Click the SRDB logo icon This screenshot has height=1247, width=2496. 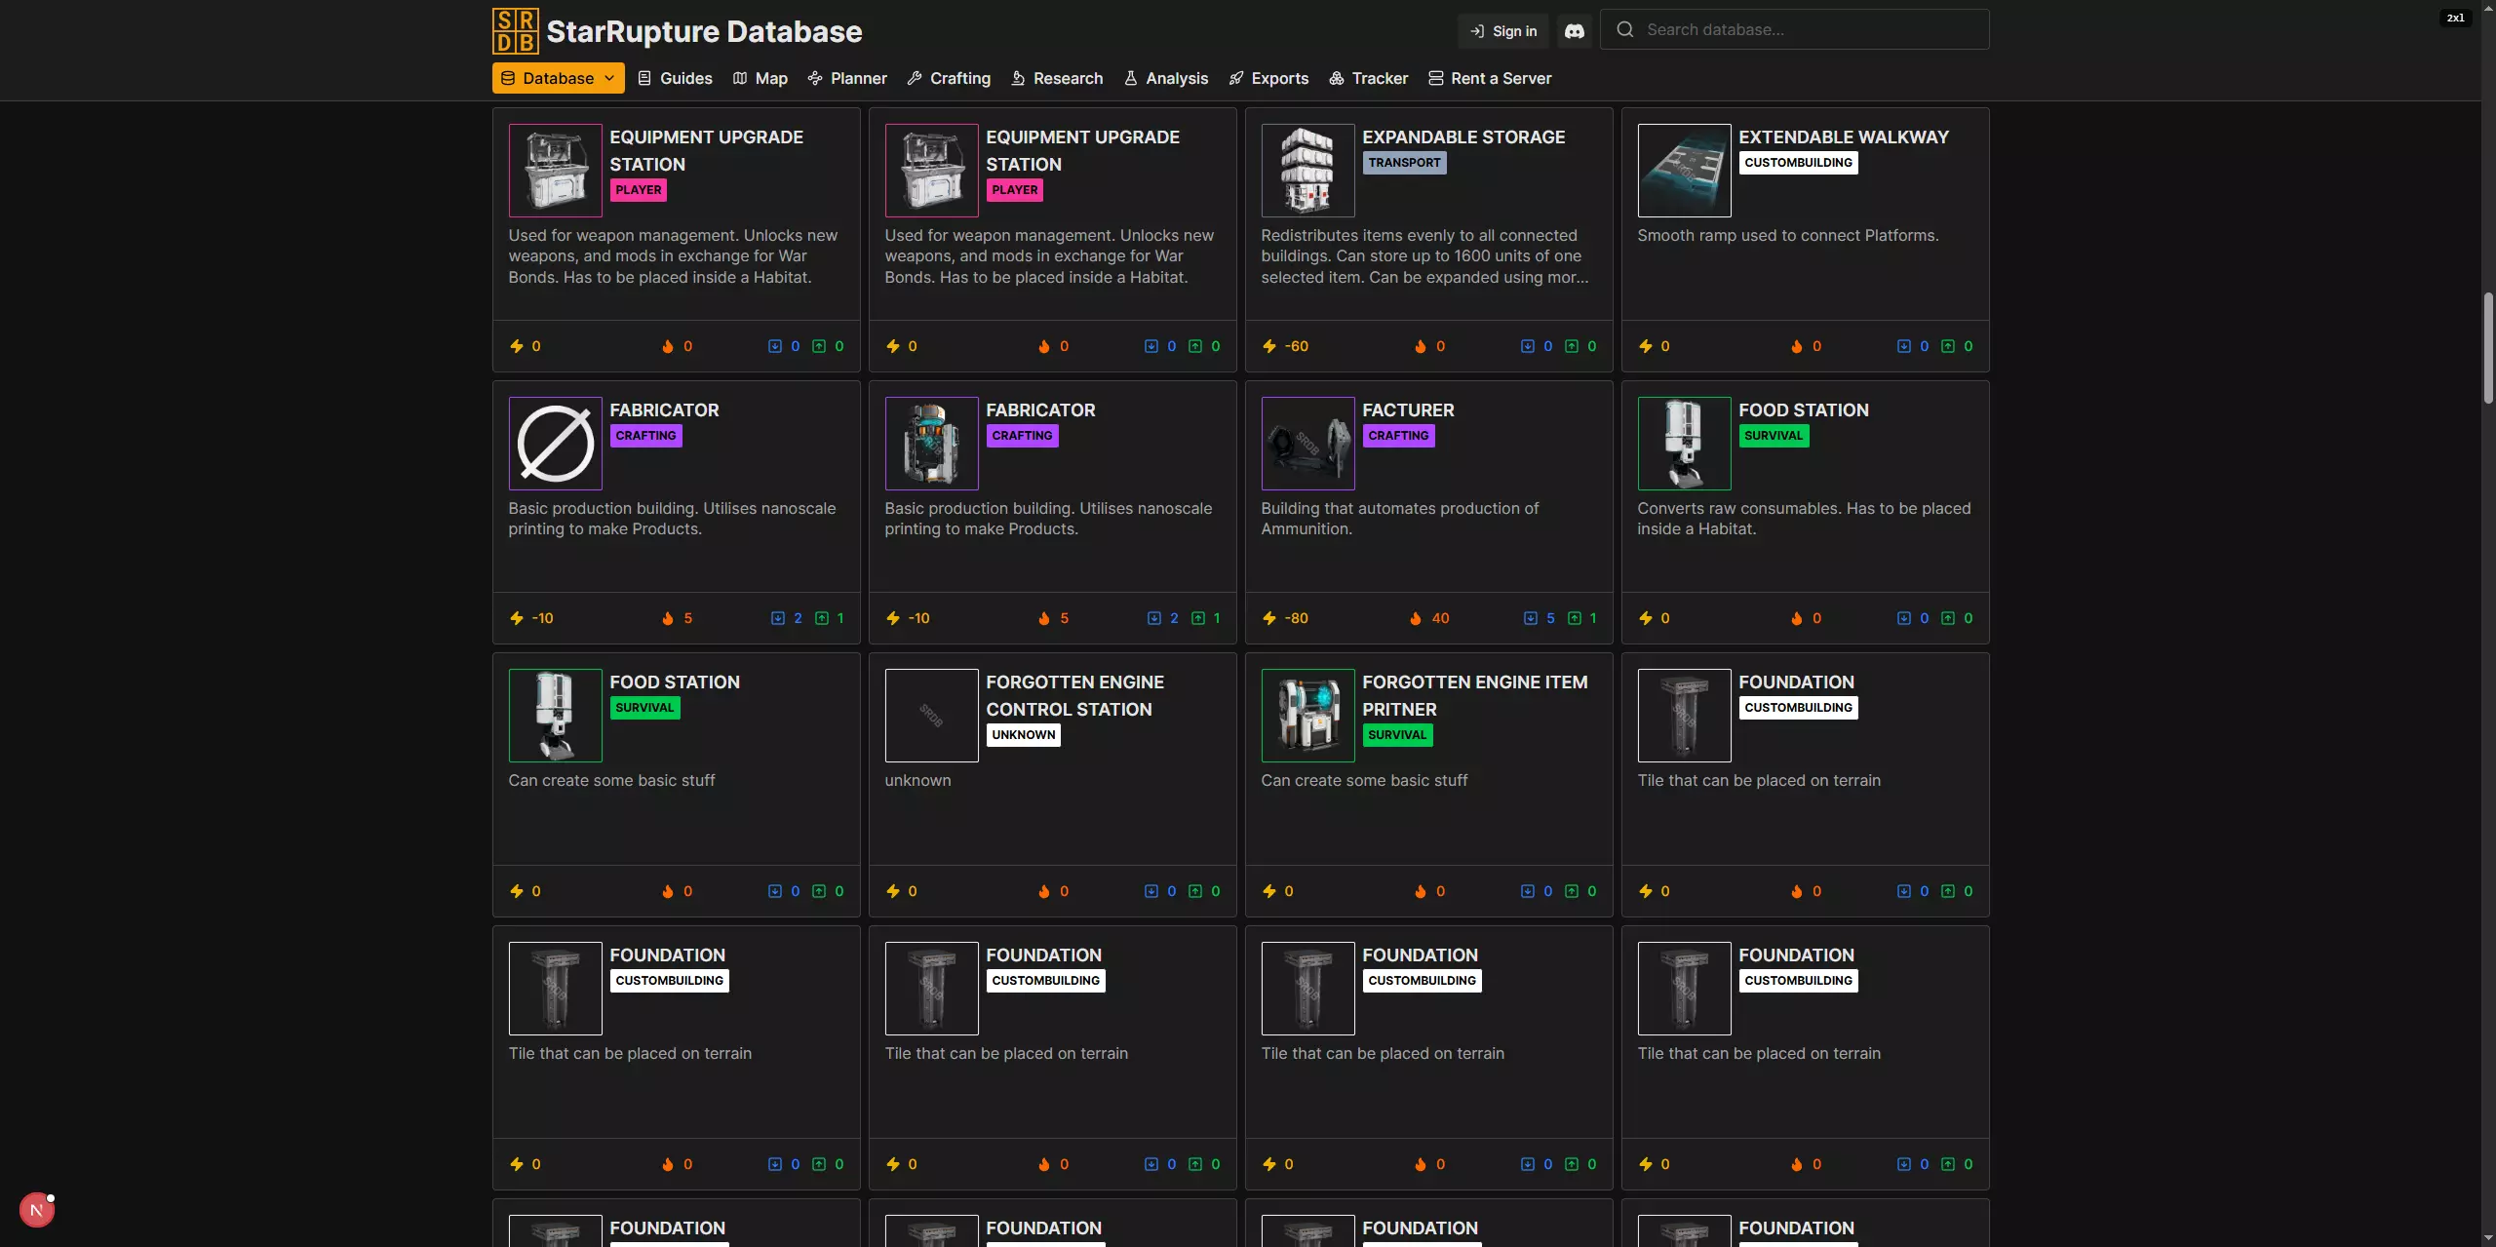click(x=515, y=31)
